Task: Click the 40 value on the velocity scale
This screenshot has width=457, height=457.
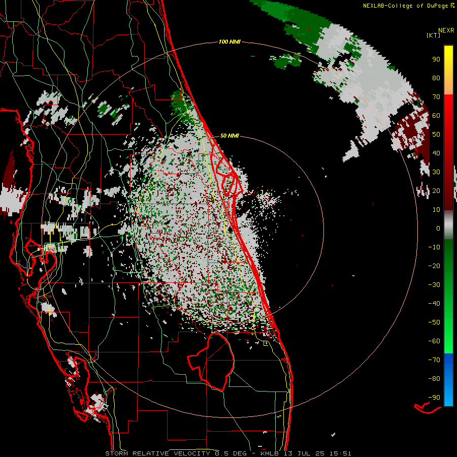Action: (x=436, y=153)
